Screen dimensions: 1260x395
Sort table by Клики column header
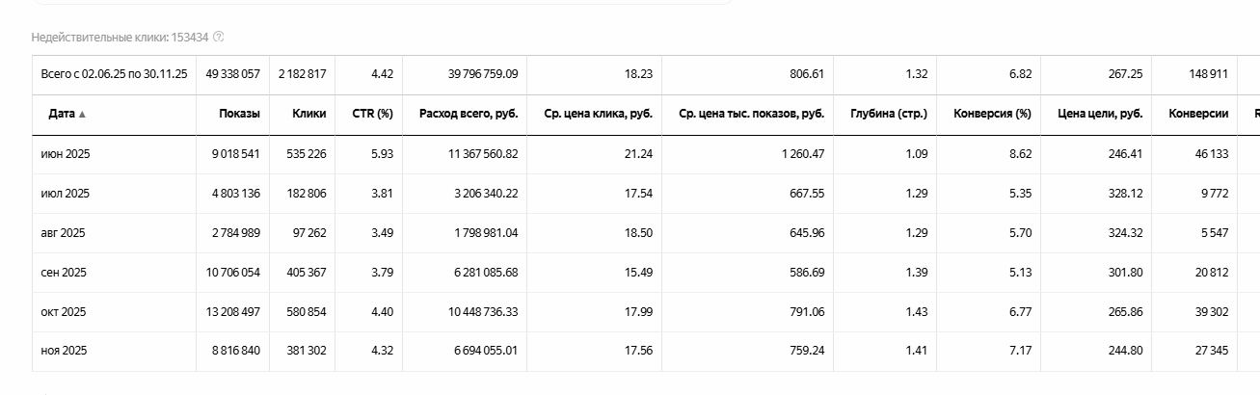click(309, 114)
